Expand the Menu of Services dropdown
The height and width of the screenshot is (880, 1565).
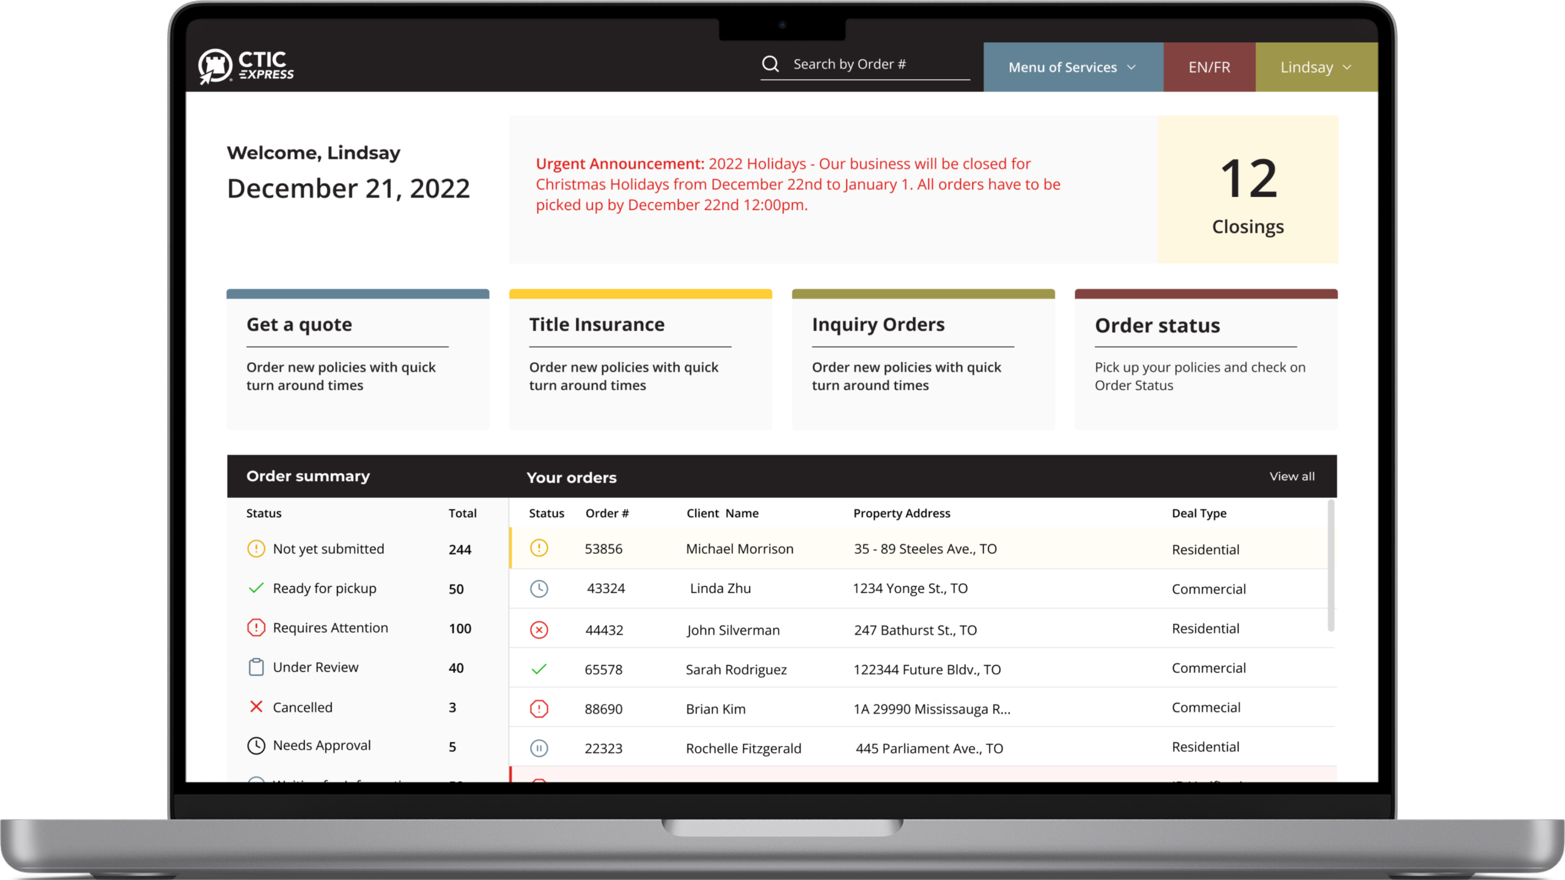click(x=1072, y=67)
